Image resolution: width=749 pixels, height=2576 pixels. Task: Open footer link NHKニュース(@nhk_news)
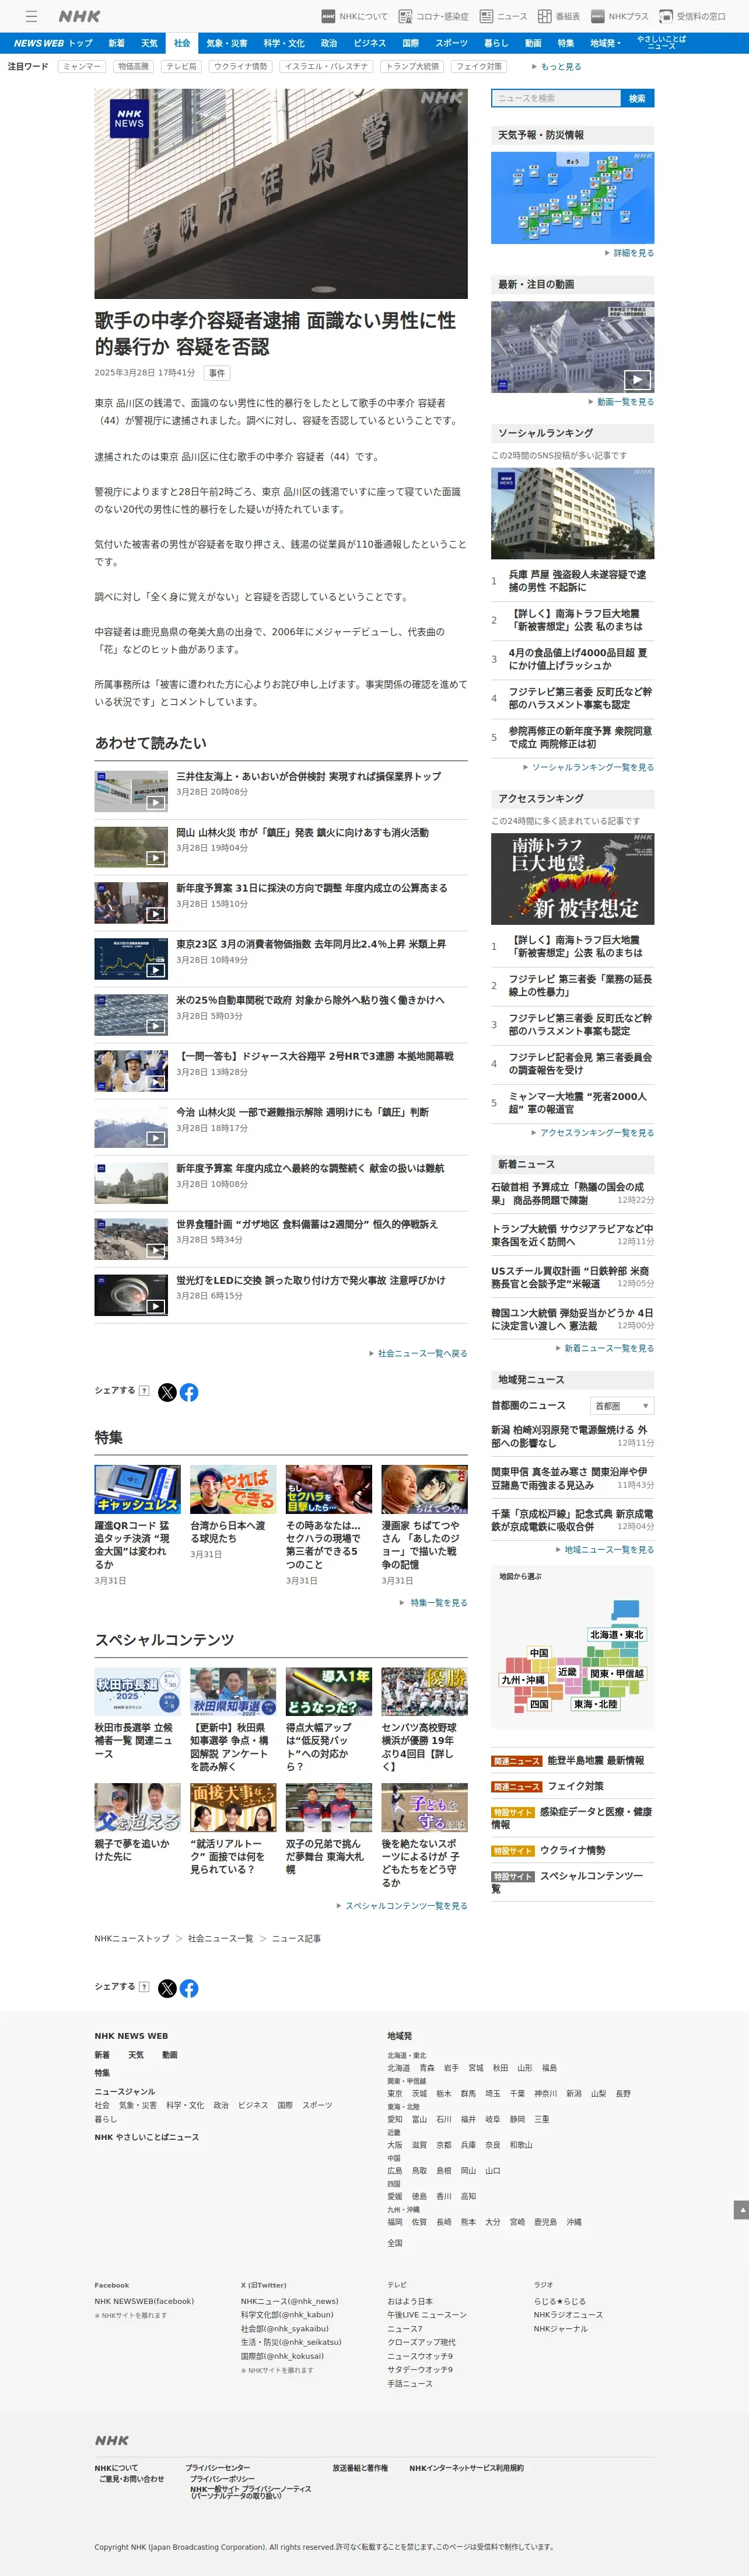click(289, 2301)
